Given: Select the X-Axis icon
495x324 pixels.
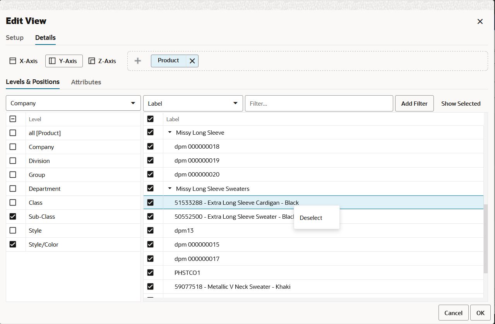Looking at the screenshot, I should tap(13, 60).
